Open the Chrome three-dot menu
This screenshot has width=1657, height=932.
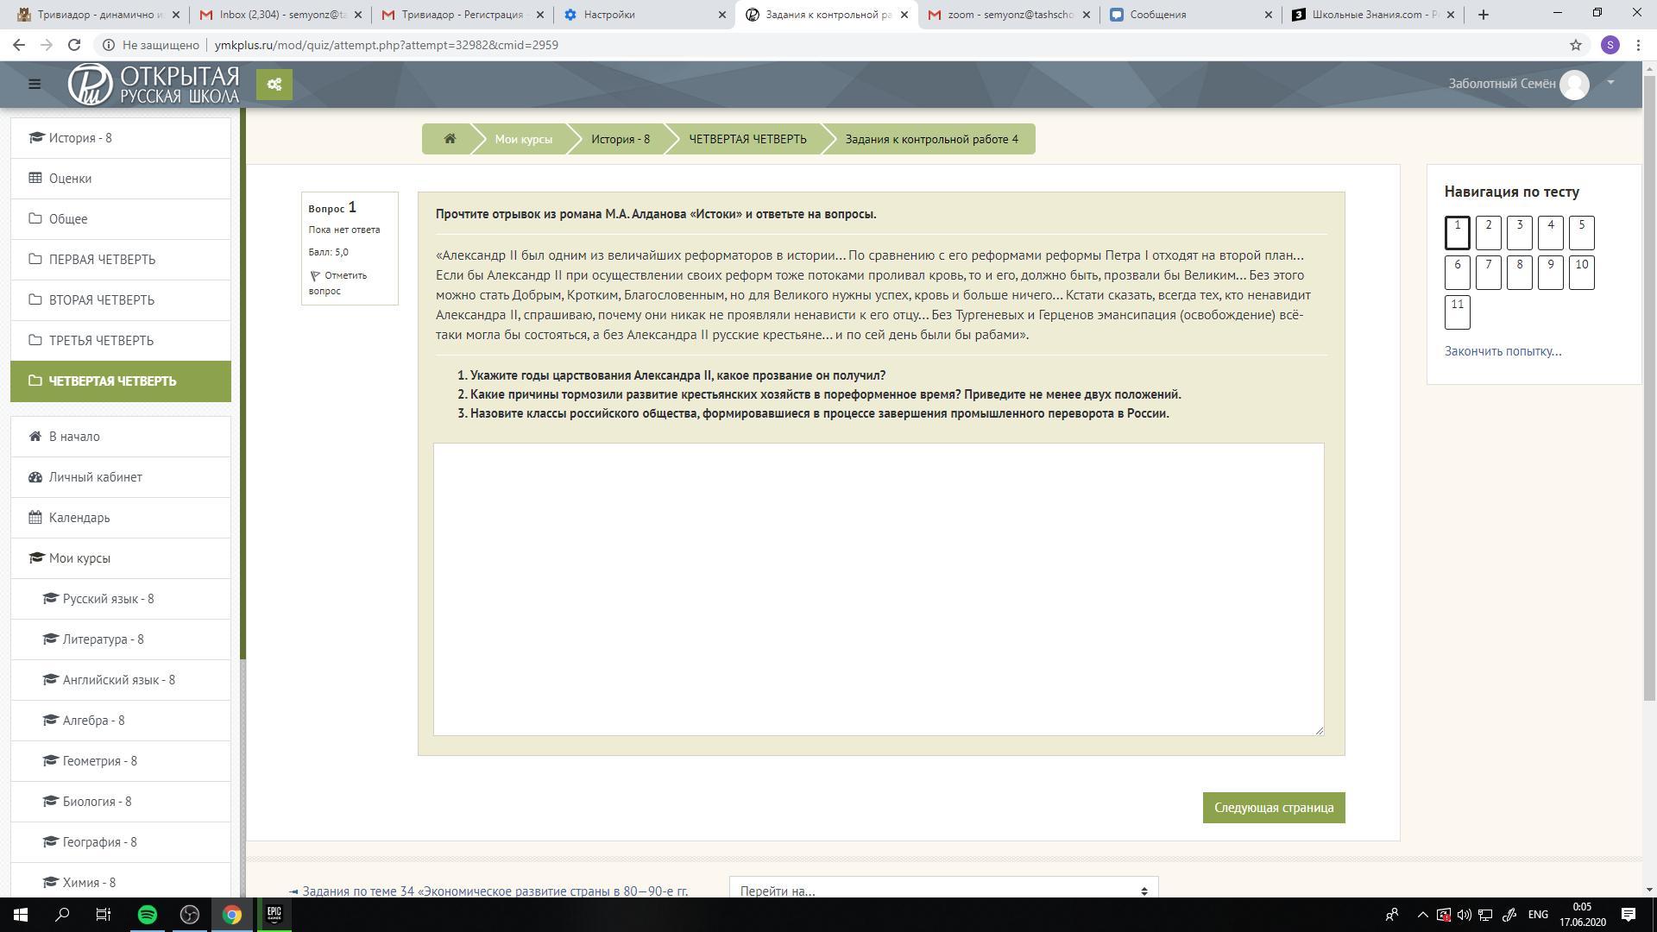click(x=1637, y=45)
